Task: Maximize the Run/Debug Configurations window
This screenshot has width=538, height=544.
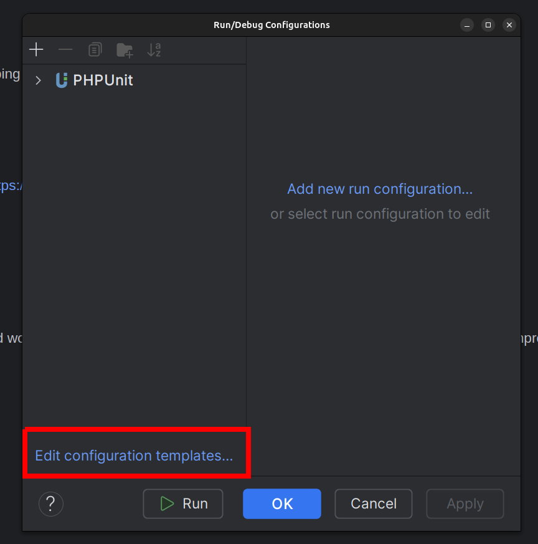Action: tap(488, 25)
